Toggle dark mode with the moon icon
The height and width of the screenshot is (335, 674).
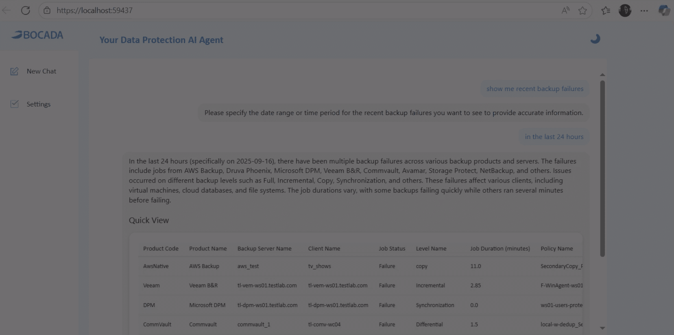pos(595,39)
